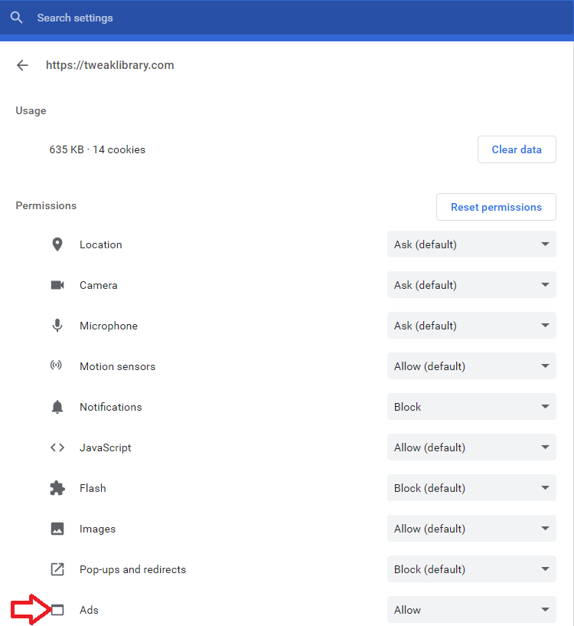This screenshot has height=626, width=574.
Task: Select the Microphone icon
Action: click(57, 325)
